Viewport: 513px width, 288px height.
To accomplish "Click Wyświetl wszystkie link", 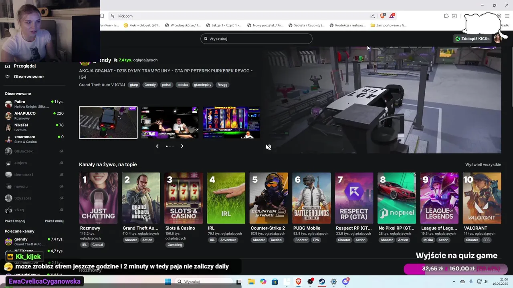I will (x=483, y=164).
